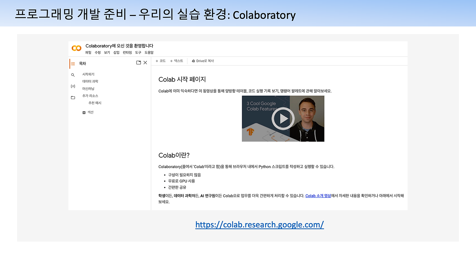Viewport: 476px width, 267px height.
Task: Click the Colab이란? heading
Action: click(174, 155)
